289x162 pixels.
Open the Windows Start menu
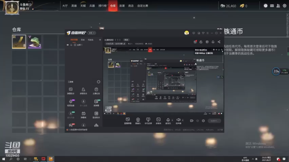tap(3, 159)
